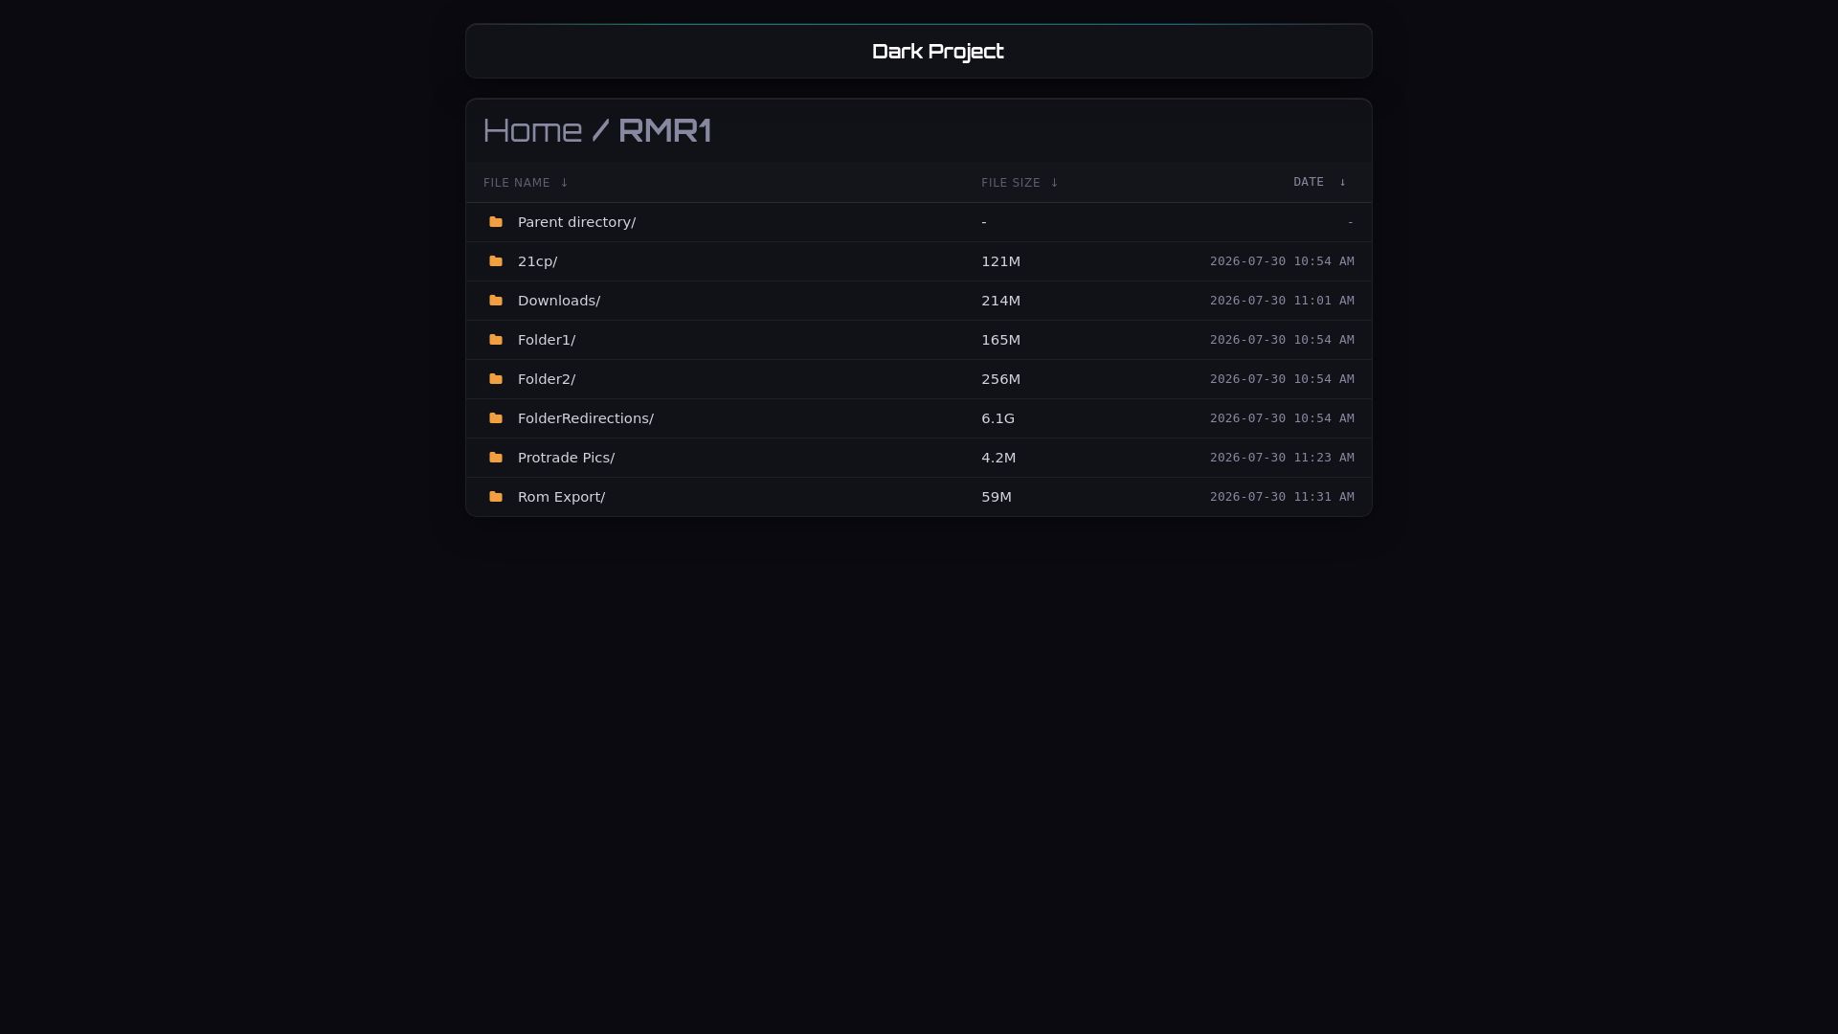The image size is (1838, 1034).
Task: Go to Home in the breadcrumb
Action: pyautogui.click(x=532, y=130)
